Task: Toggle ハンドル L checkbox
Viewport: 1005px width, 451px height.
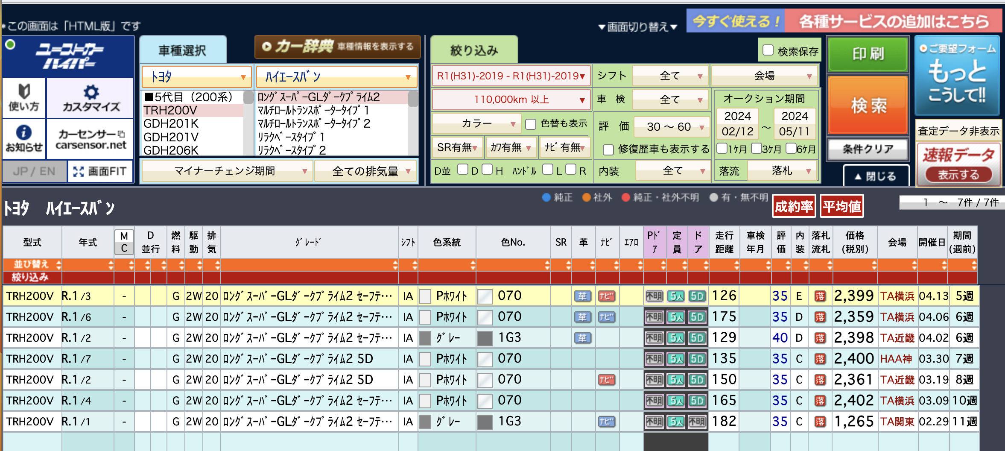Action: pos(548,170)
